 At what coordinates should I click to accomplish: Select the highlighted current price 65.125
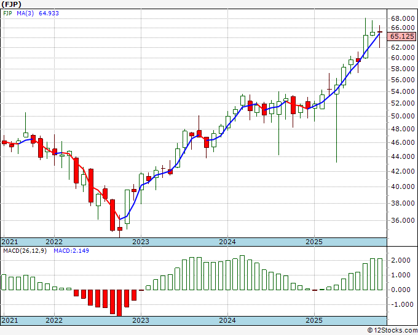coord(402,36)
